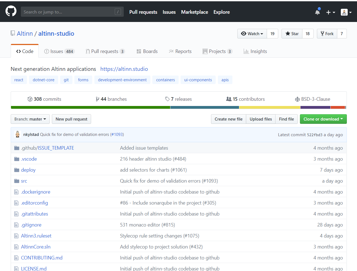Image resolution: width=357 pixels, height=271 pixels.
Task: Click the .vscode folder icon
Action: coord(16,159)
